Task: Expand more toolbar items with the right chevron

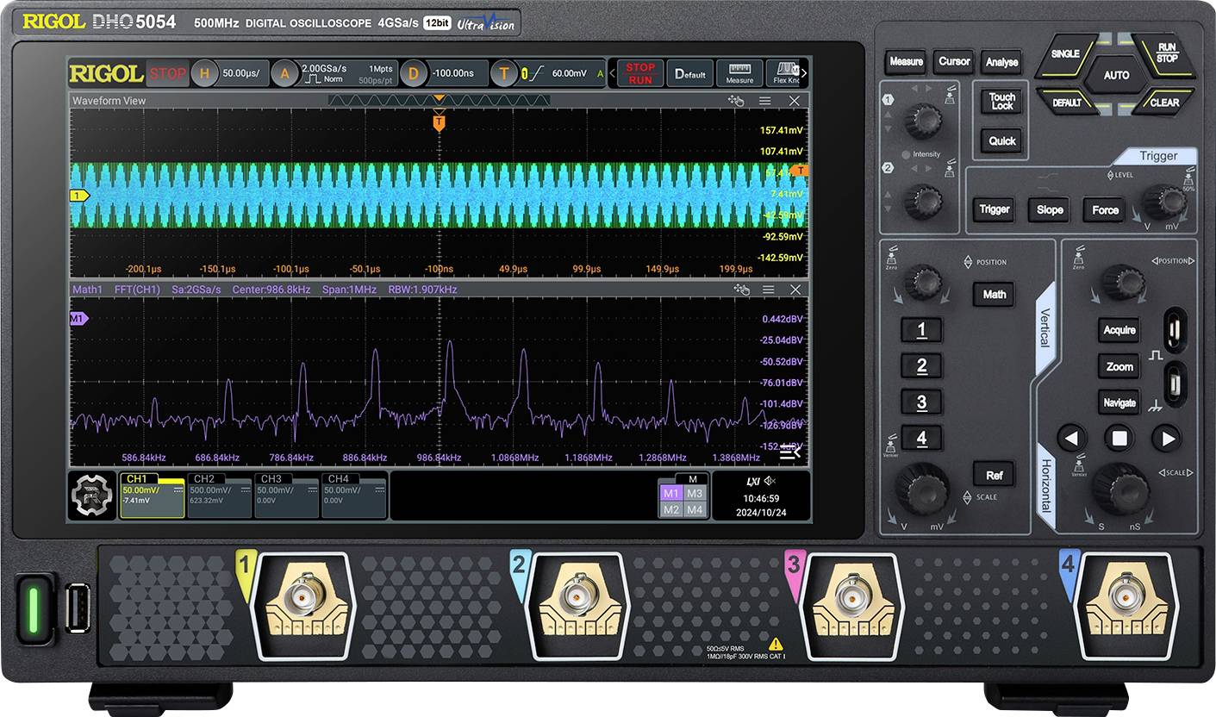Action: pos(805,72)
